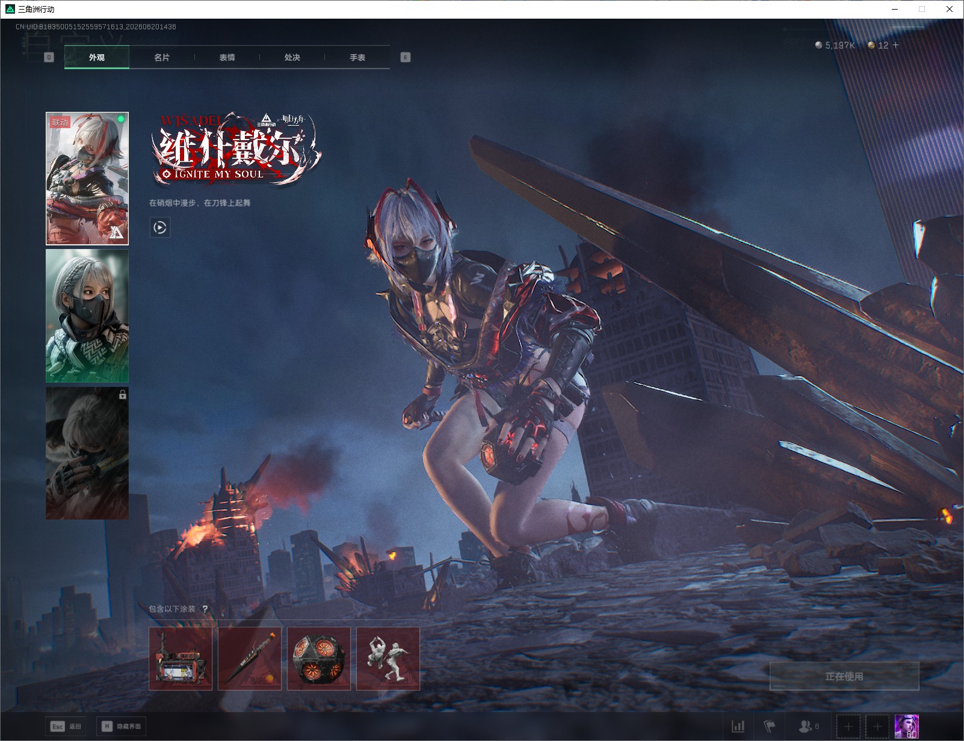The height and width of the screenshot is (741, 964).
Task: Play the skin preview video
Action: coord(159,227)
